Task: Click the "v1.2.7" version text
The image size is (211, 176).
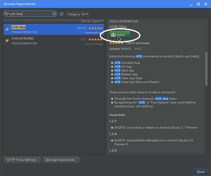Action: click(x=138, y=49)
